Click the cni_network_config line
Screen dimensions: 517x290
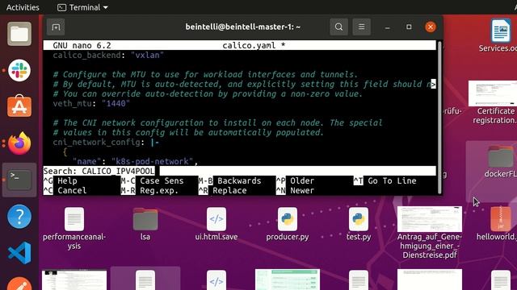106,143
